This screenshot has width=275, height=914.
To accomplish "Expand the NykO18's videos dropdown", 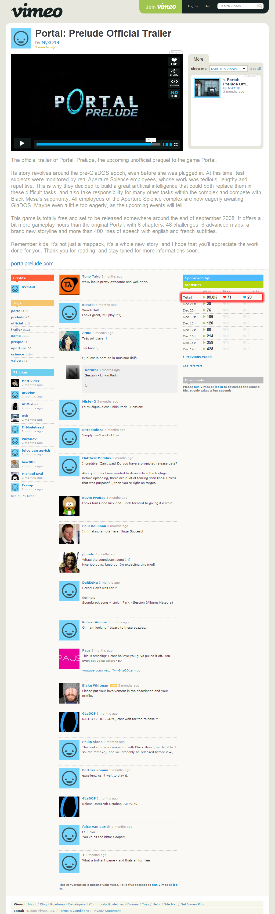I will [x=228, y=69].
